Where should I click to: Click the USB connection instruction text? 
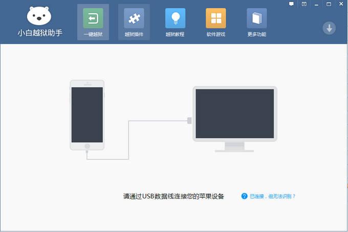tap(173, 196)
